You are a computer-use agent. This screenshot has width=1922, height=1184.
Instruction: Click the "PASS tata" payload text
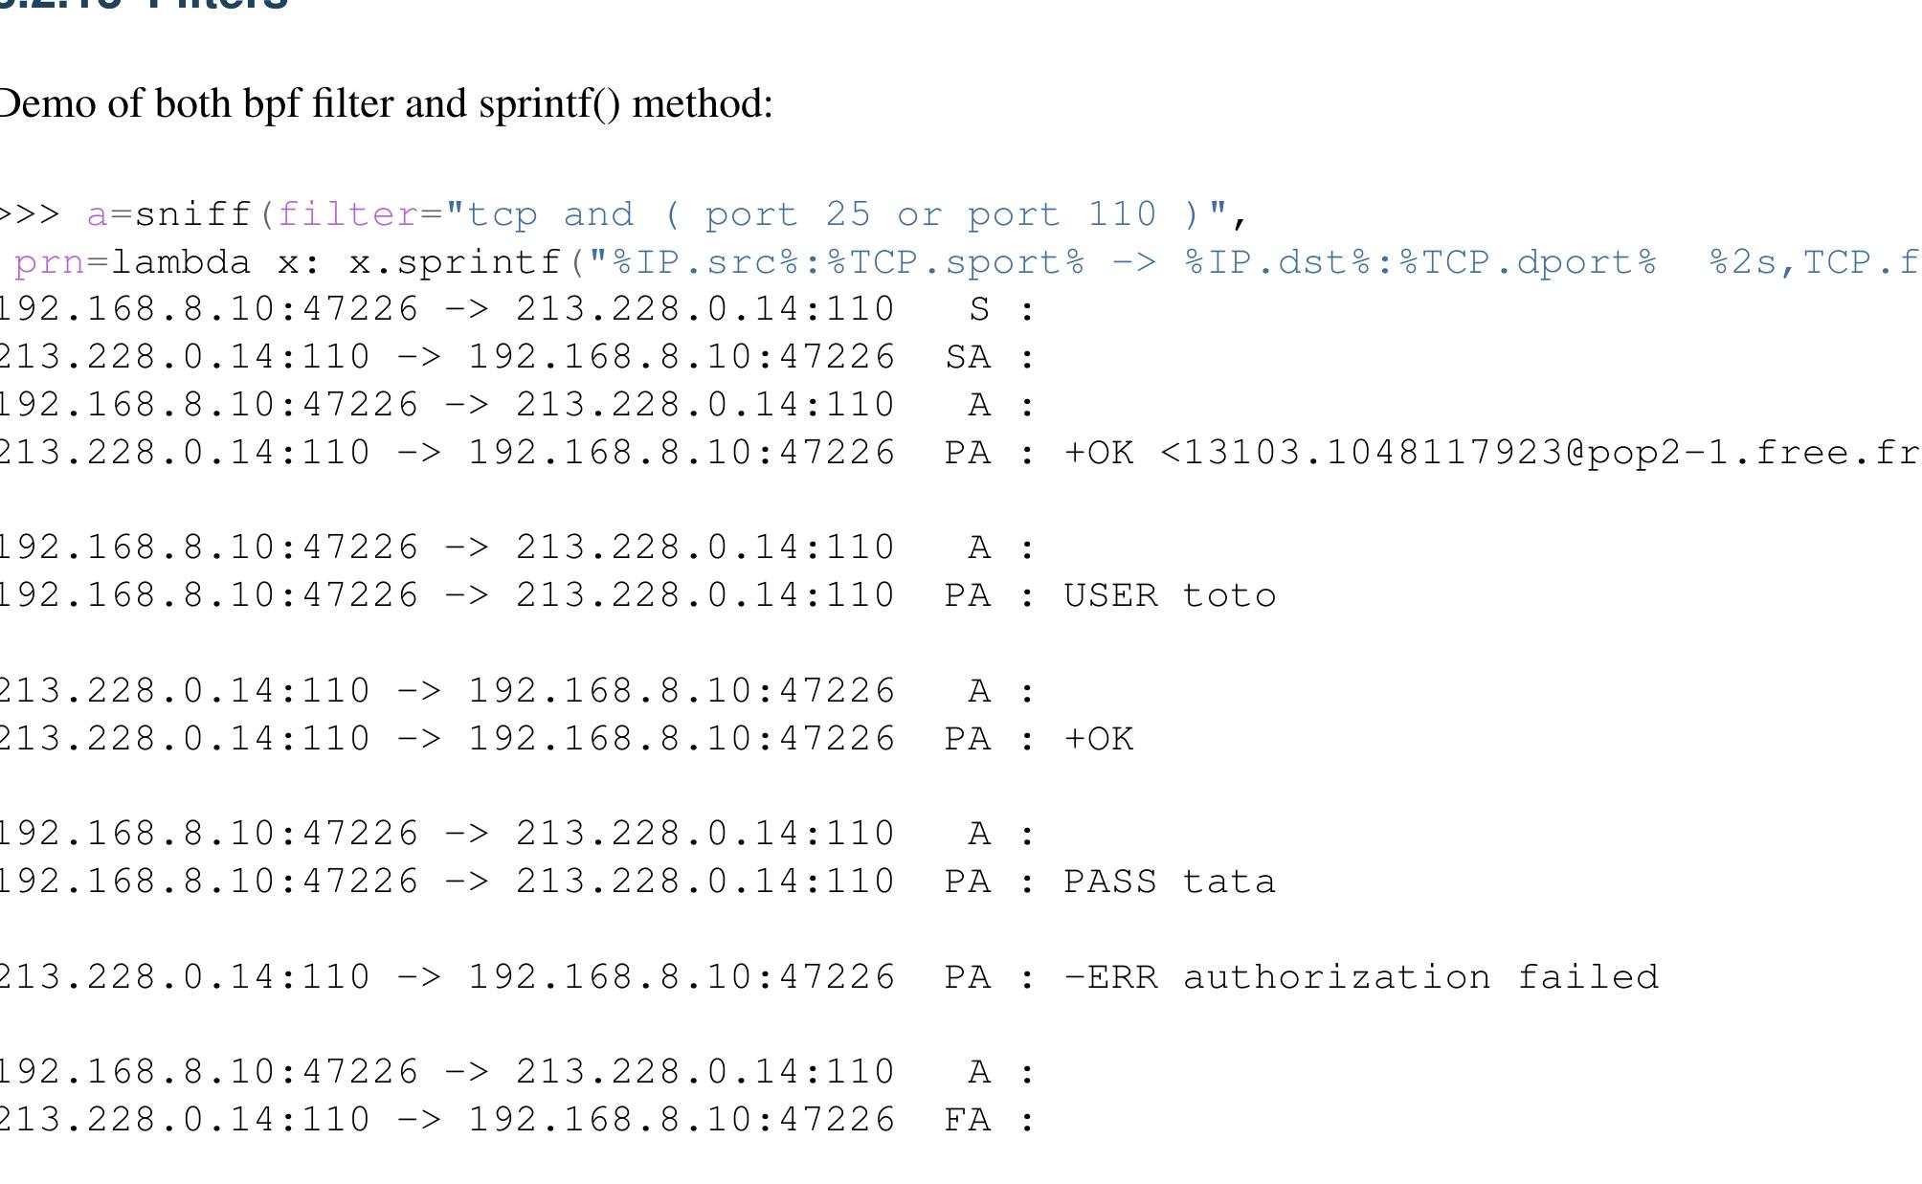point(1170,882)
